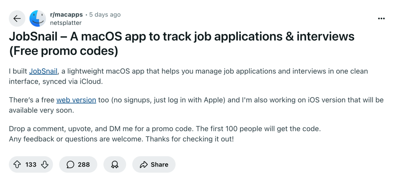394x178 pixels.
Task: Click the 5 days ago timestamp
Action: (105, 15)
